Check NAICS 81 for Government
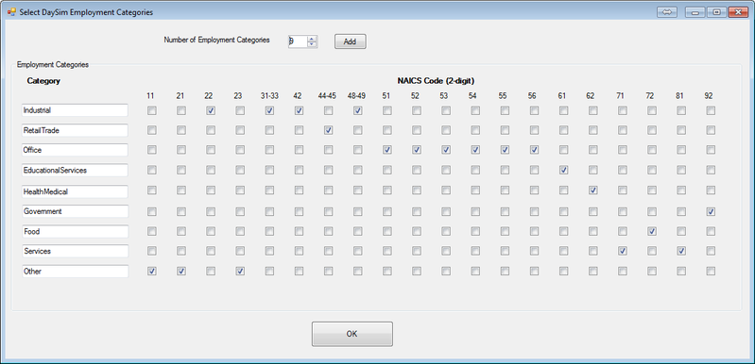Screen dimensions: 755x364 [681, 211]
